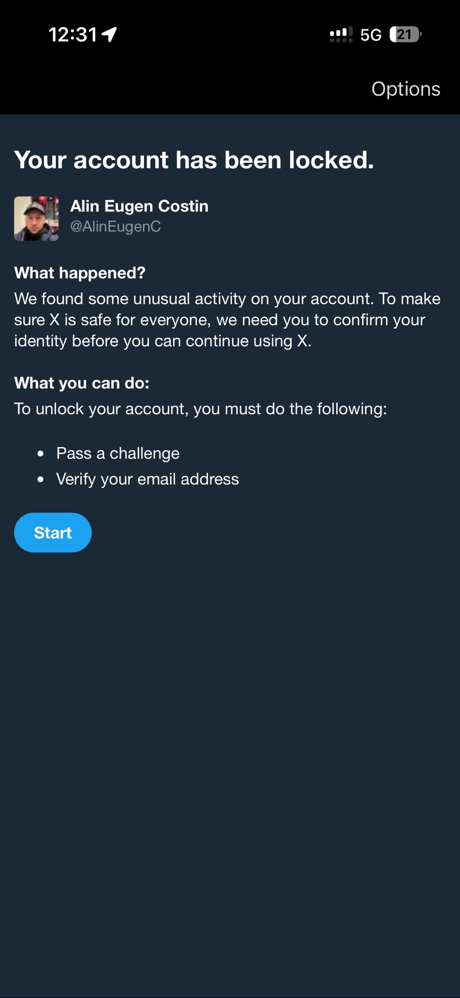Tap the 'Your account has been locked.' heading
The width and height of the screenshot is (460, 998).
[194, 160]
